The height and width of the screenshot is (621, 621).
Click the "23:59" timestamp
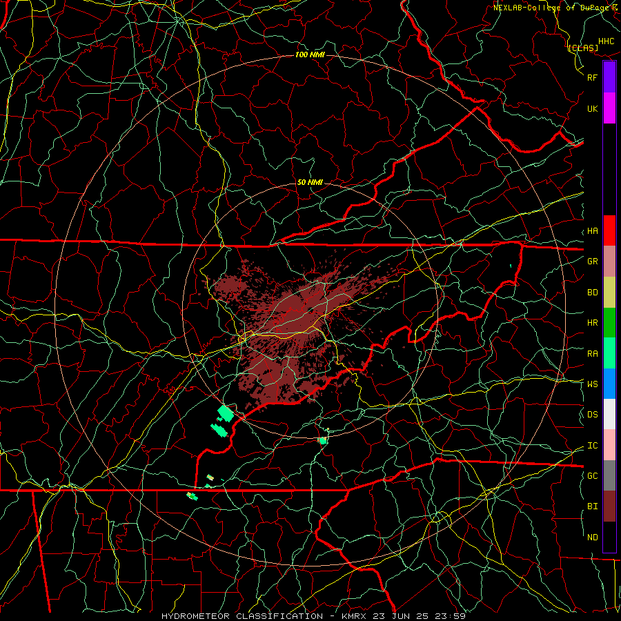tap(451, 616)
